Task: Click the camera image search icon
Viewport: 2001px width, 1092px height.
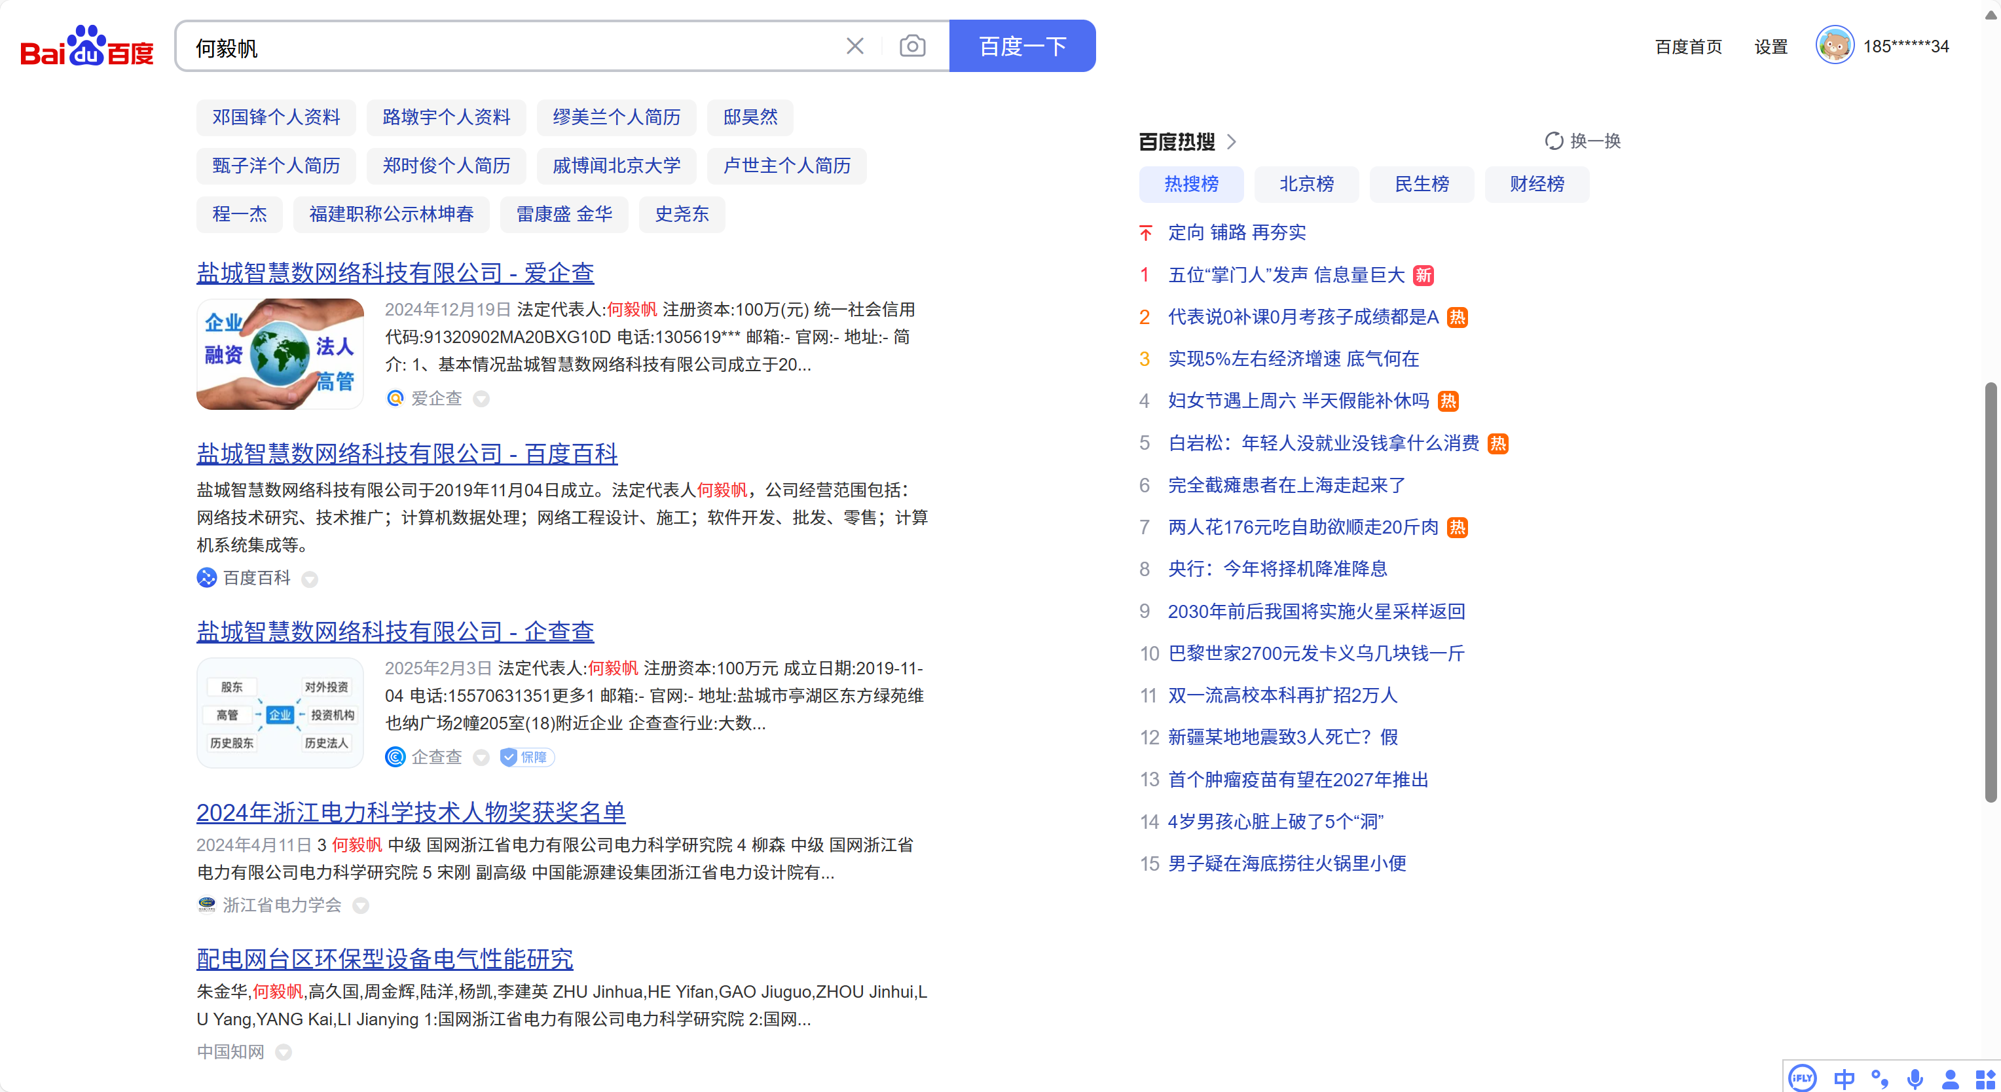Action: pyautogui.click(x=912, y=46)
